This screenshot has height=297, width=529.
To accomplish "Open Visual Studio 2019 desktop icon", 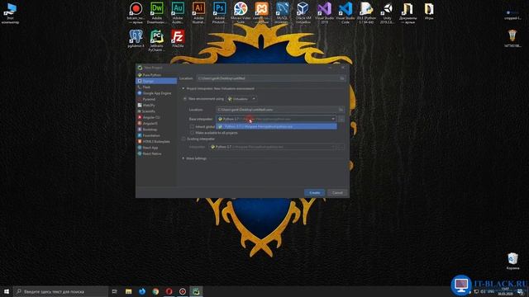I will pyautogui.click(x=324, y=13).
